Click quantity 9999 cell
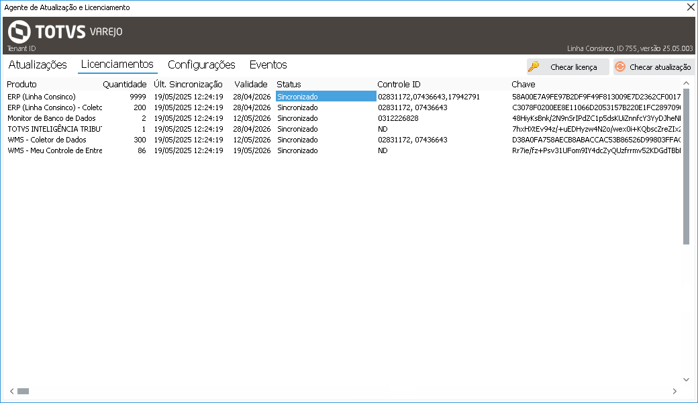Image resolution: width=698 pixels, height=403 pixels. click(x=138, y=97)
